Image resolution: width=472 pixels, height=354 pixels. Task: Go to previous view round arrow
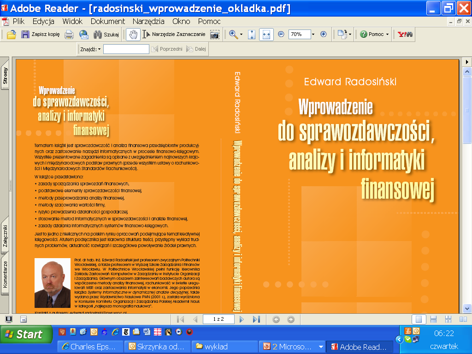tap(276, 319)
